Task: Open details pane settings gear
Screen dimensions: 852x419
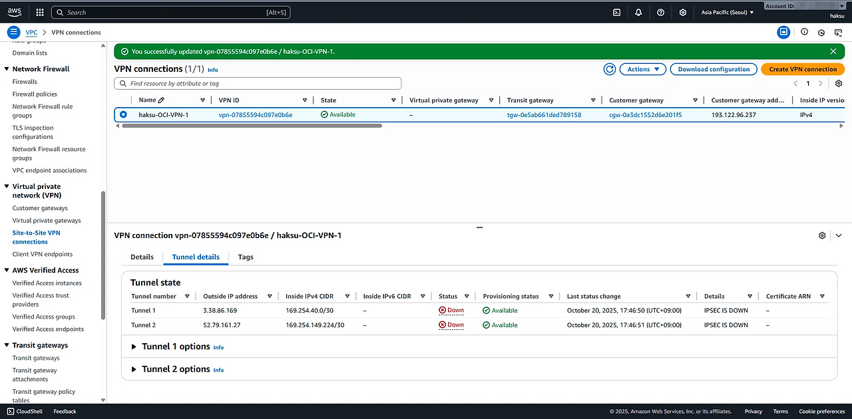Action: pyautogui.click(x=822, y=235)
